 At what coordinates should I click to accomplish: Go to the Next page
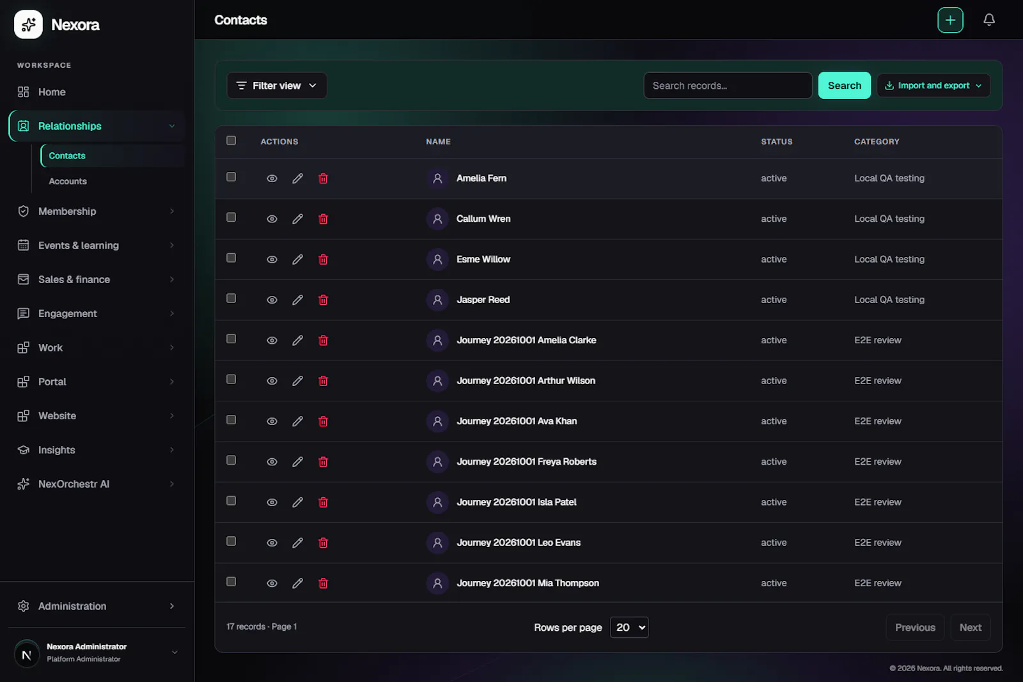click(x=970, y=628)
